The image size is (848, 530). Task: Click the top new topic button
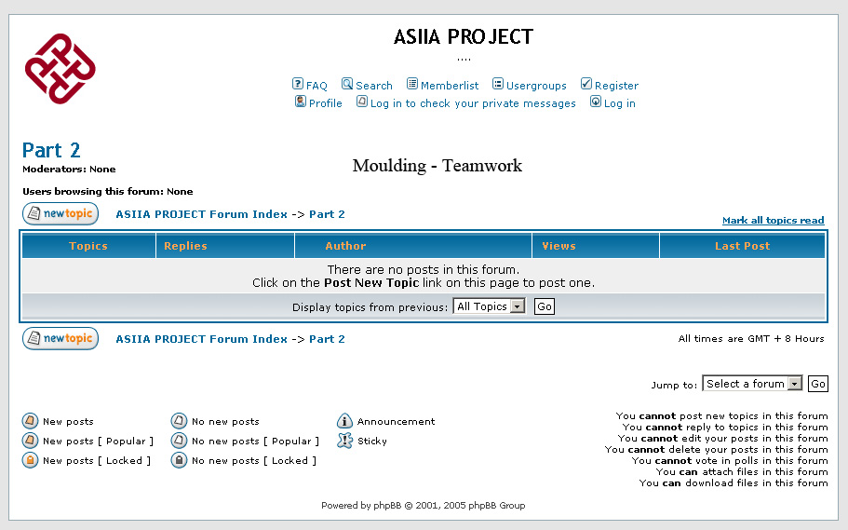point(61,214)
